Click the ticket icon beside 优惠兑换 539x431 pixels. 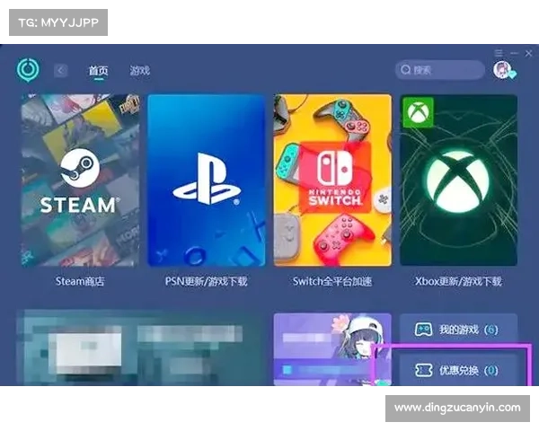423,370
